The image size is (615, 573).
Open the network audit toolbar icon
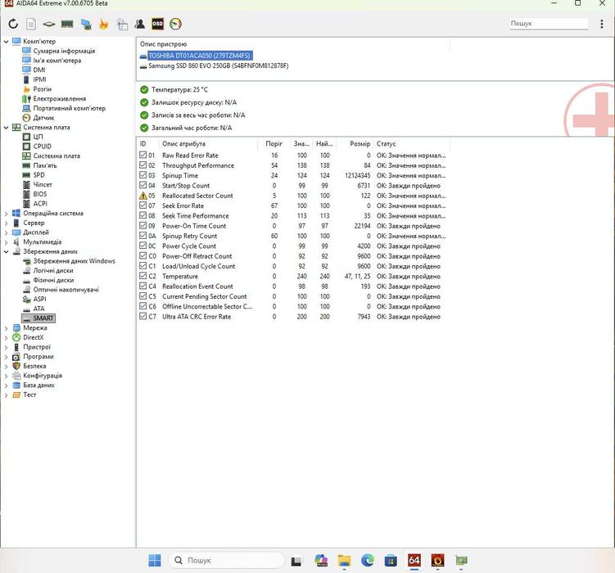point(122,24)
